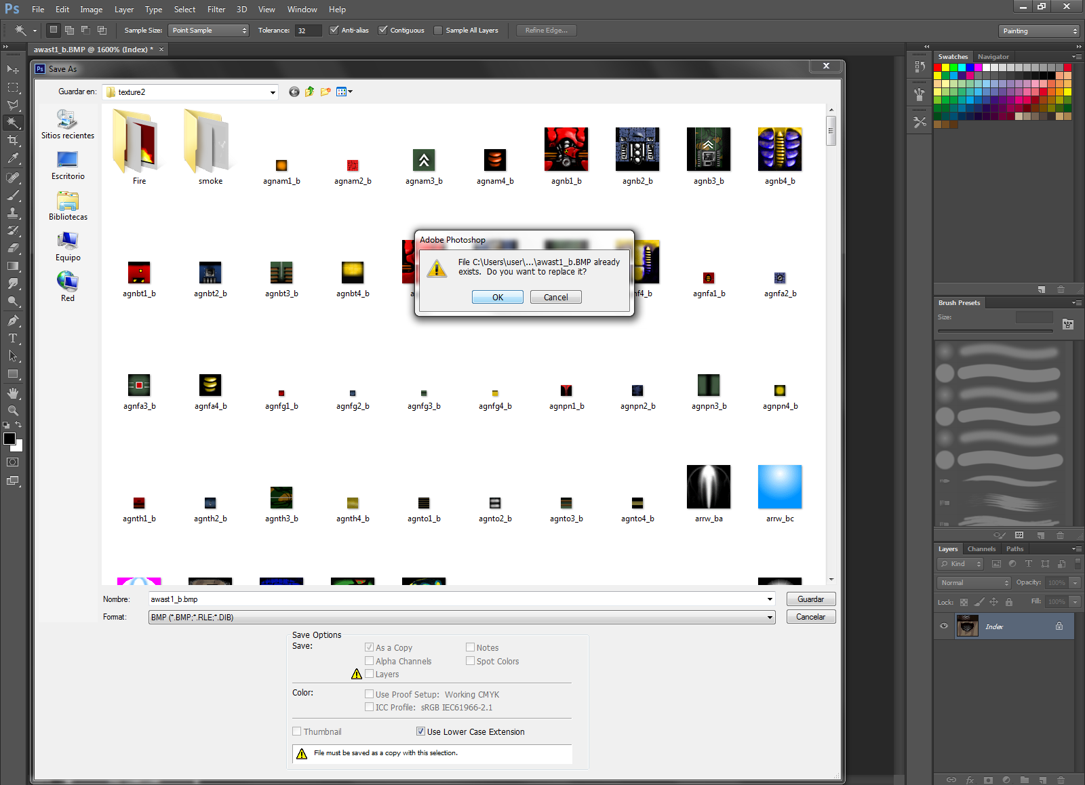The height and width of the screenshot is (785, 1085).
Task: Open Sitios recientes in places bar
Action: [x=68, y=125]
